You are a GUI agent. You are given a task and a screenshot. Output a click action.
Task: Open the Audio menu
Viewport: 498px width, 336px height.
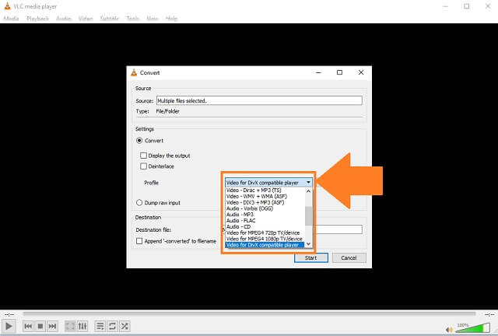point(64,19)
